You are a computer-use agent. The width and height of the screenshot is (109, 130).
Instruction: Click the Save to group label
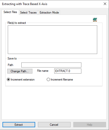(x=12, y=58)
